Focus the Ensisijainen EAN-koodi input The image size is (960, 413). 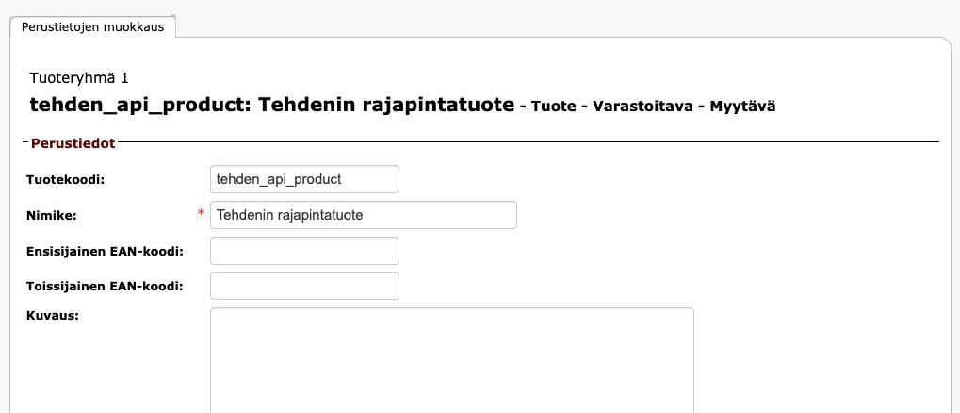pos(304,251)
